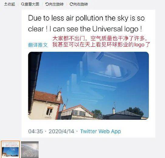Collapse the viewer via the 收起 label
The height and width of the screenshot is (158, 165).
coord(11,4)
